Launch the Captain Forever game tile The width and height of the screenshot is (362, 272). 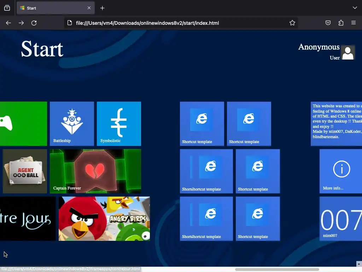[95, 171]
